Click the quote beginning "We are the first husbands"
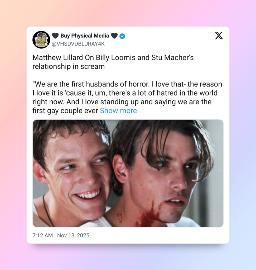 click(127, 97)
